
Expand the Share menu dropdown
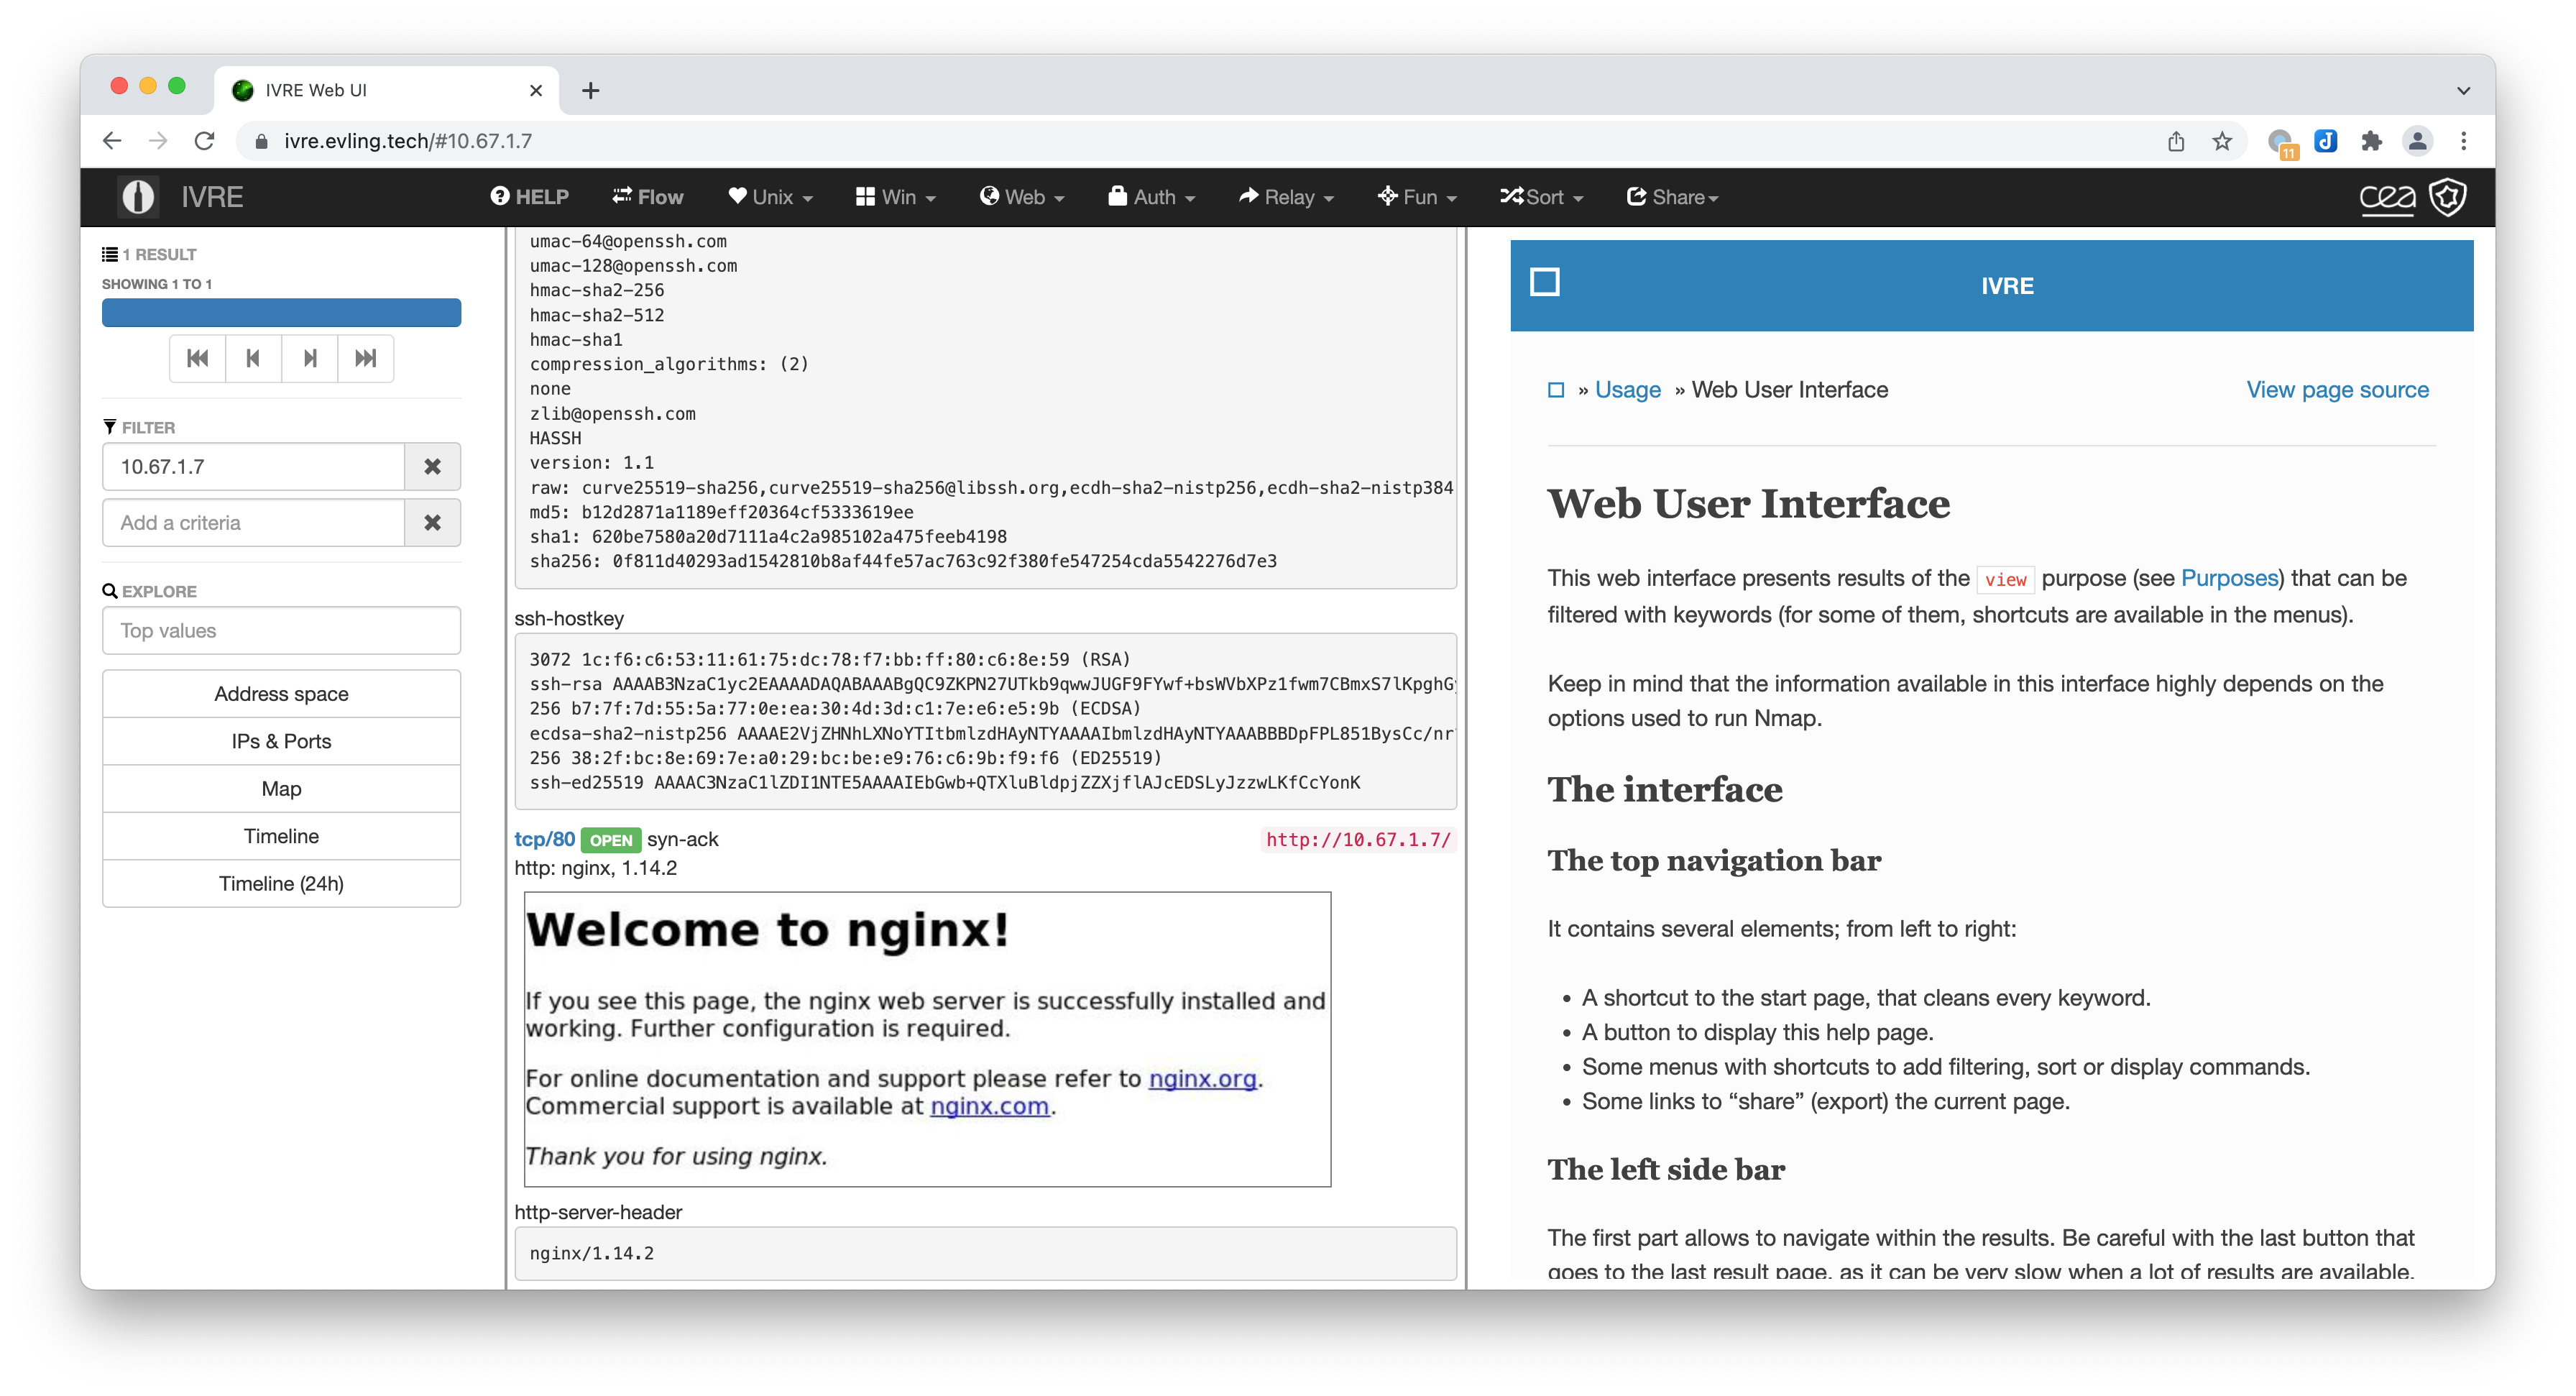[1675, 196]
